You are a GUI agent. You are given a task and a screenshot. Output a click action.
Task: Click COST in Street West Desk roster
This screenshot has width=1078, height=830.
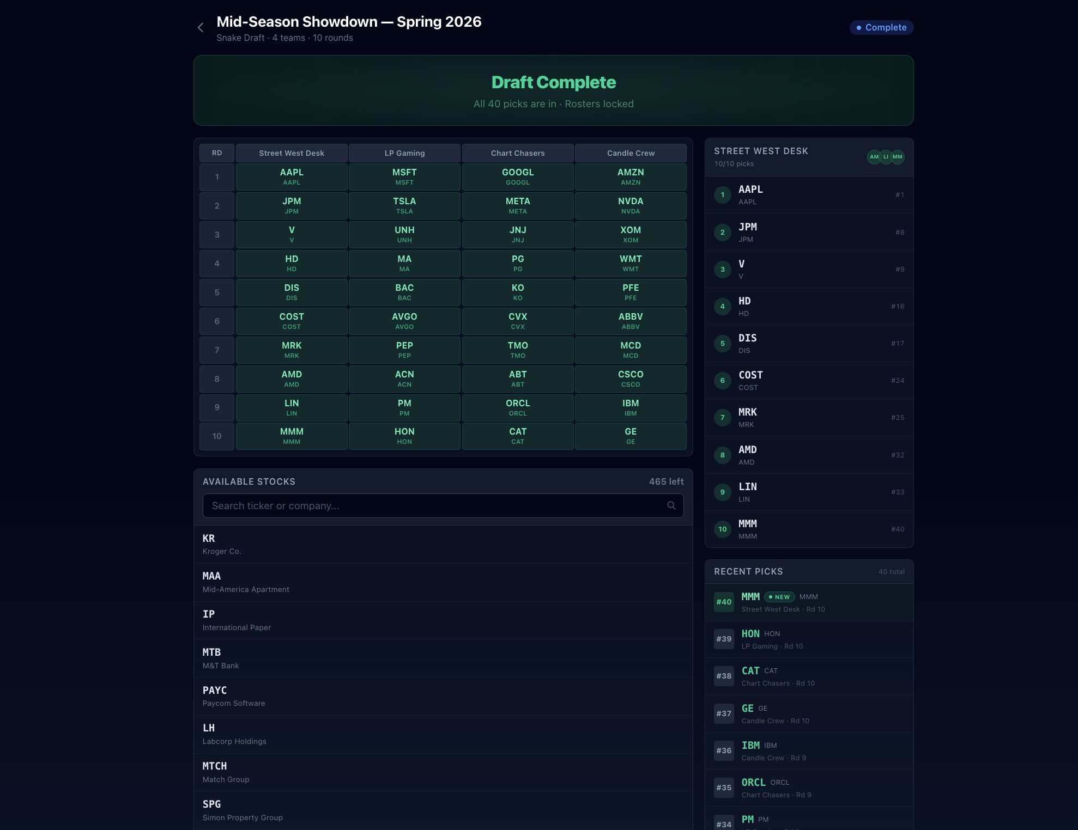click(809, 380)
